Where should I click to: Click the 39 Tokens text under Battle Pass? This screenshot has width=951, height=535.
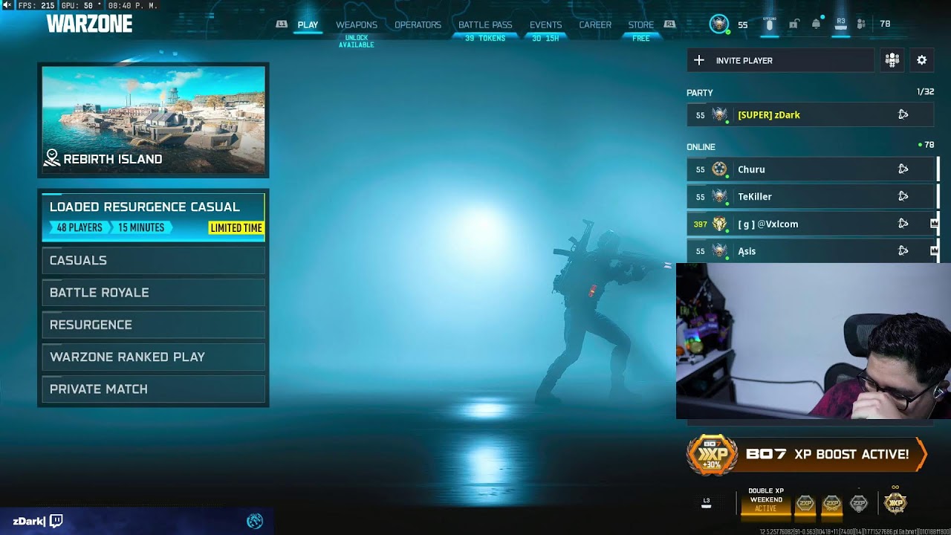(x=485, y=38)
